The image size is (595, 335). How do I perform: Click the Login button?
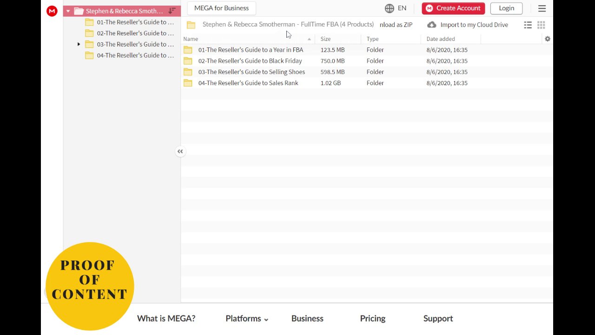tap(506, 8)
